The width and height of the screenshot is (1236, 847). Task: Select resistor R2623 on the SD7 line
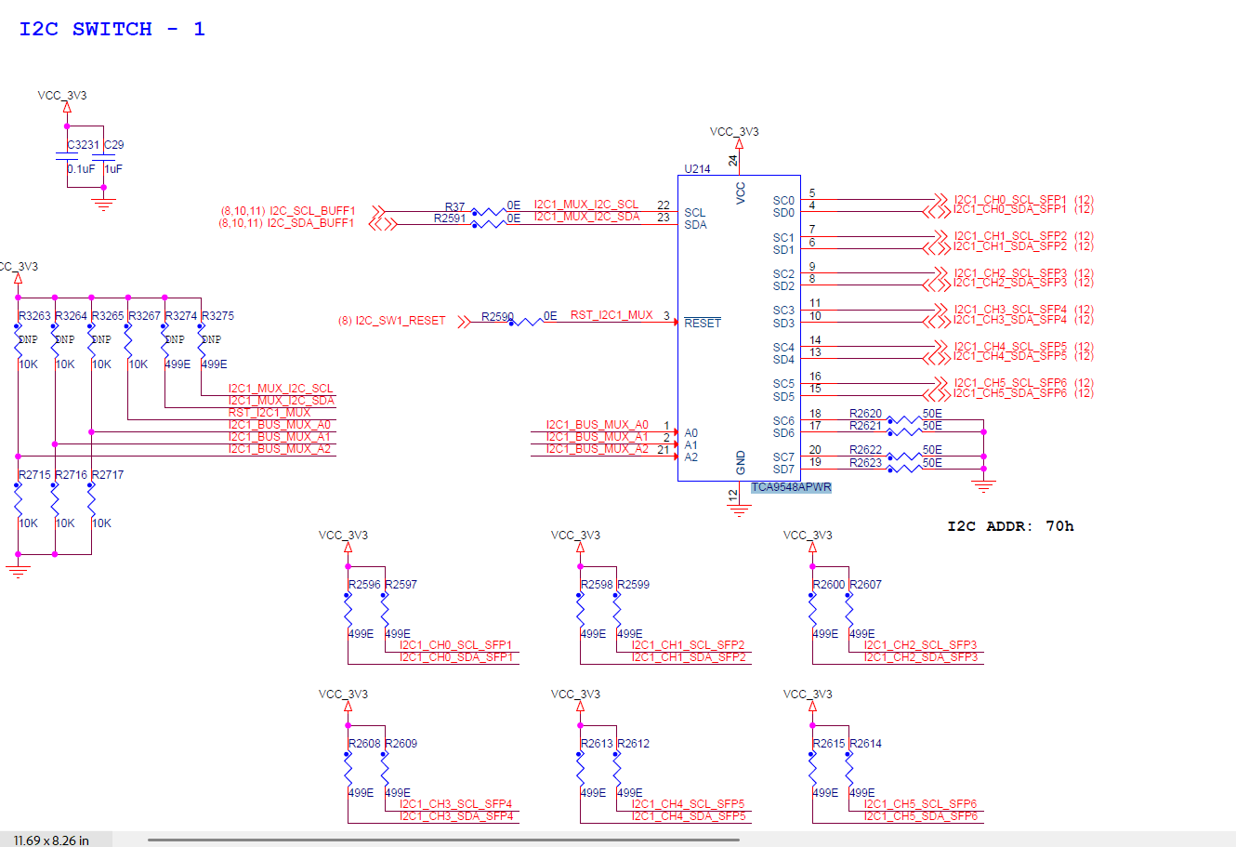click(904, 468)
